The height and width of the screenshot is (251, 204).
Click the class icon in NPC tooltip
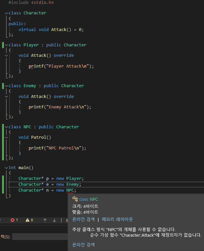tap(75, 199)
